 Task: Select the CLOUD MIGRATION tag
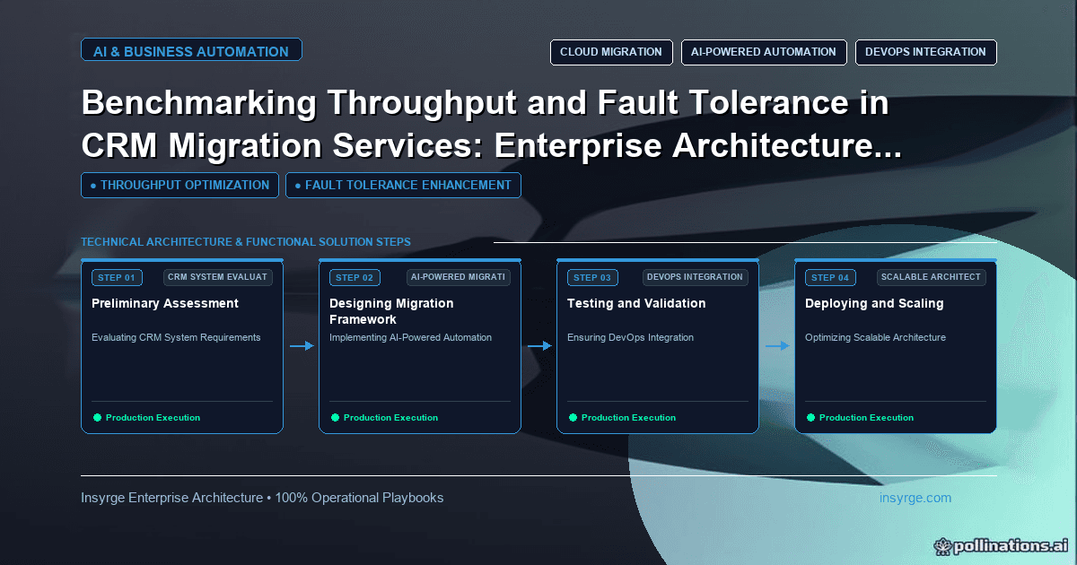point(611,52)
